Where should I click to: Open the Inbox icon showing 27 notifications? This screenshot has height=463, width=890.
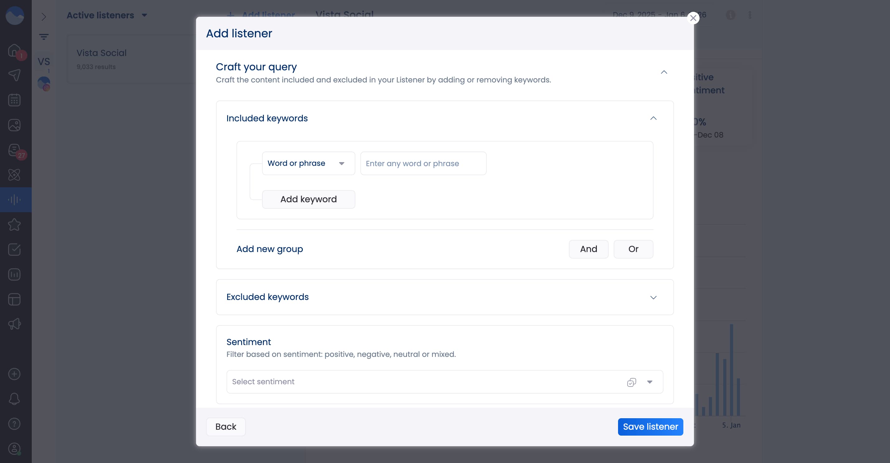(x=14, y=150)
